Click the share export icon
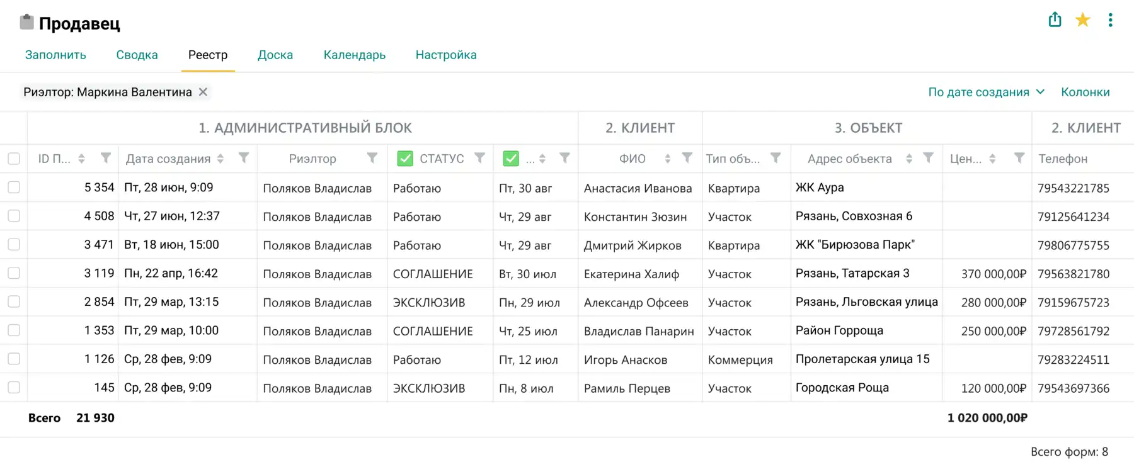The width and height of the screenshot is (1134, 467). [x=1055, y=20]
